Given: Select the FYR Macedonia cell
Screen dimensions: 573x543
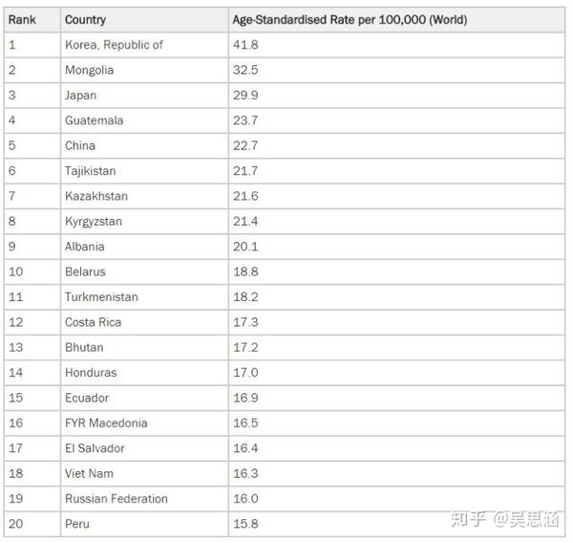Looking at the screenshot, I should tap(144, 424).
